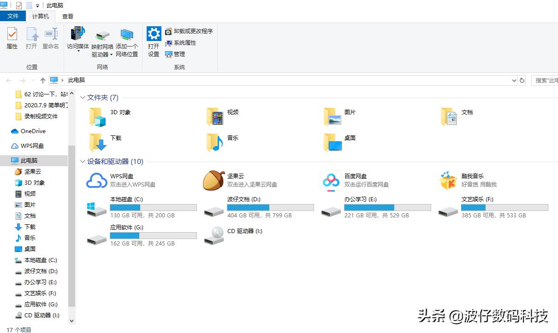Image resolution: width=558 pixels, height=333 pixels.
Task: Click 添加一个网络位置 icon
Action: [x=127, y=41]
